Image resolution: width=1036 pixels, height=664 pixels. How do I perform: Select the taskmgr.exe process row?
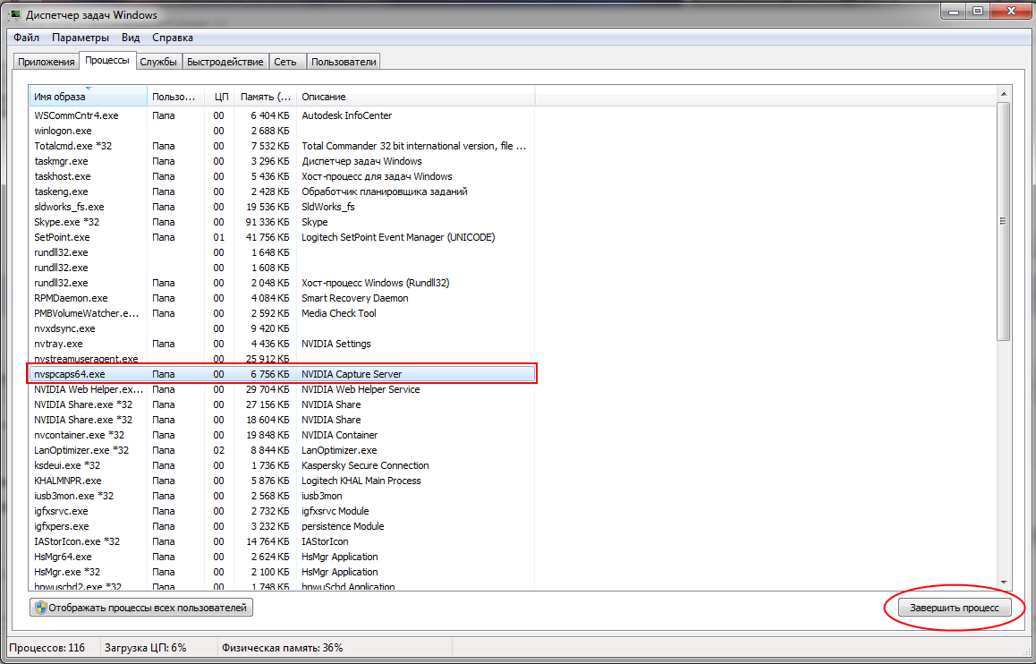coord(282,161)
